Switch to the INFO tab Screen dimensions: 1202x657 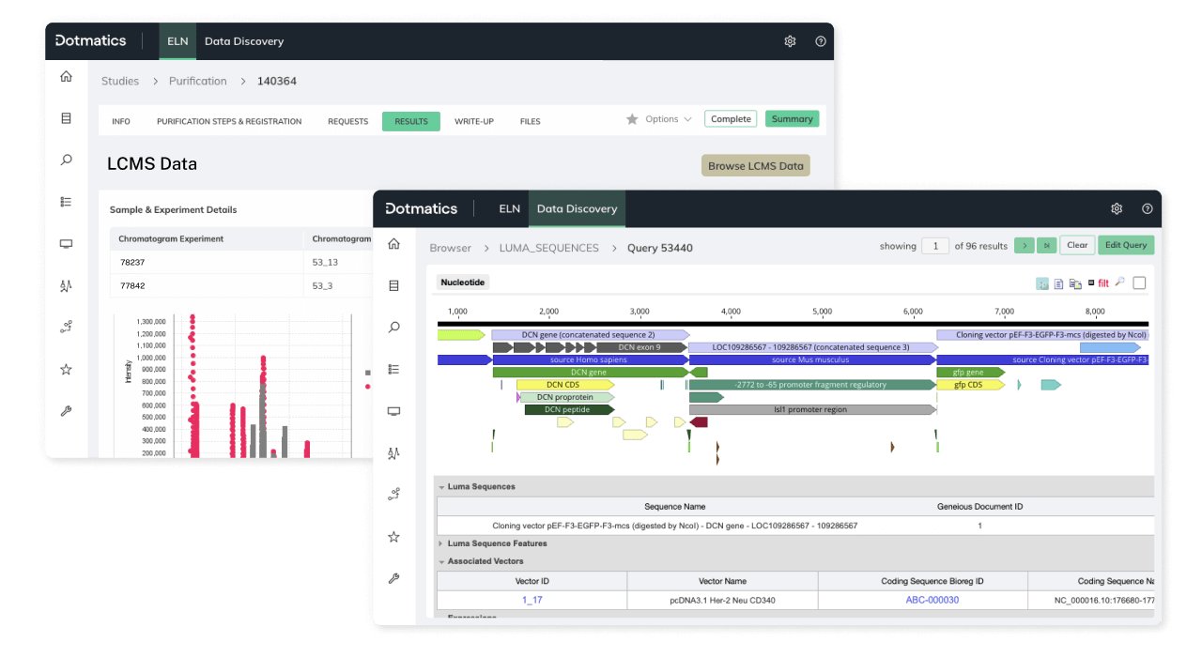click(121, 121)
